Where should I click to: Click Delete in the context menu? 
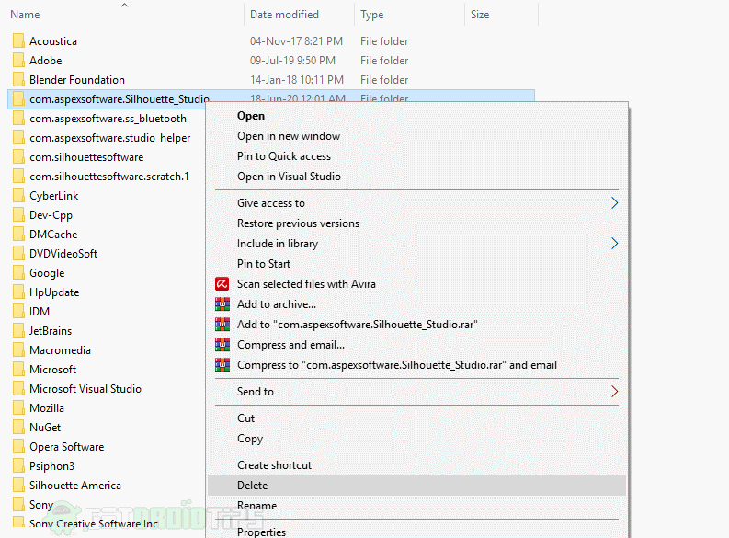point(253,486)
